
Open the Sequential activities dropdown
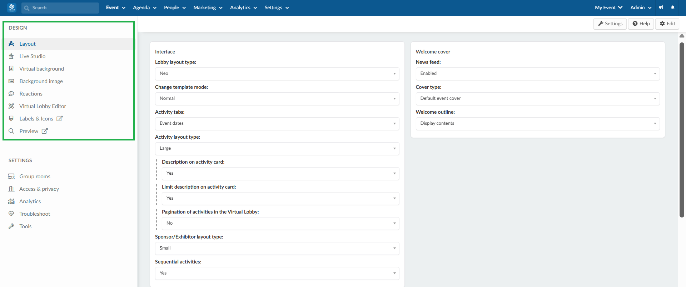coord(277,273)
